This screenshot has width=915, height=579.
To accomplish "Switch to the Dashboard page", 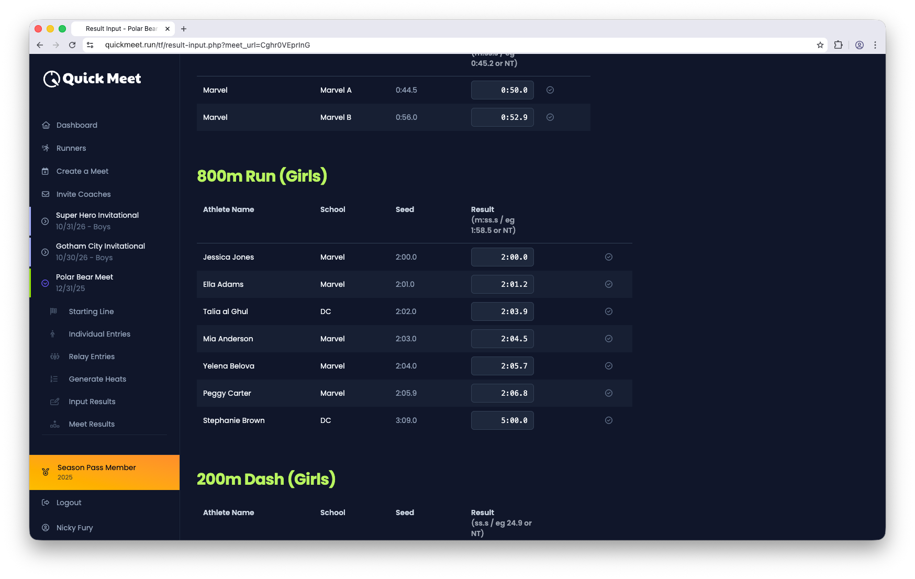I will (76, 125).
